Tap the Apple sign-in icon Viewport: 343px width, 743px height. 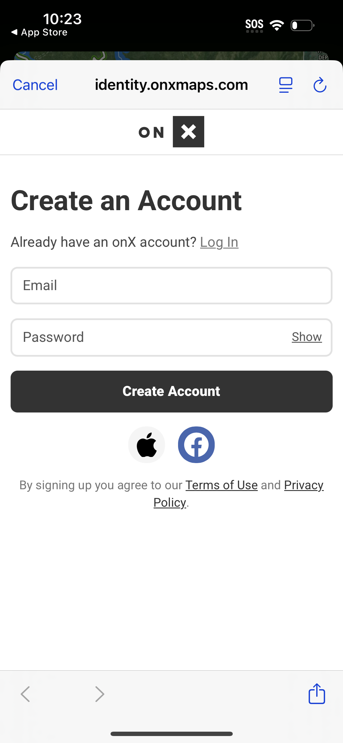pyautogui.click(x=147, y=444)
